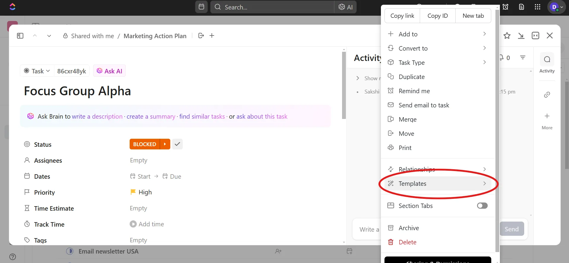
Task: Expand the Templates submenu
Action: tap(437, 183)
